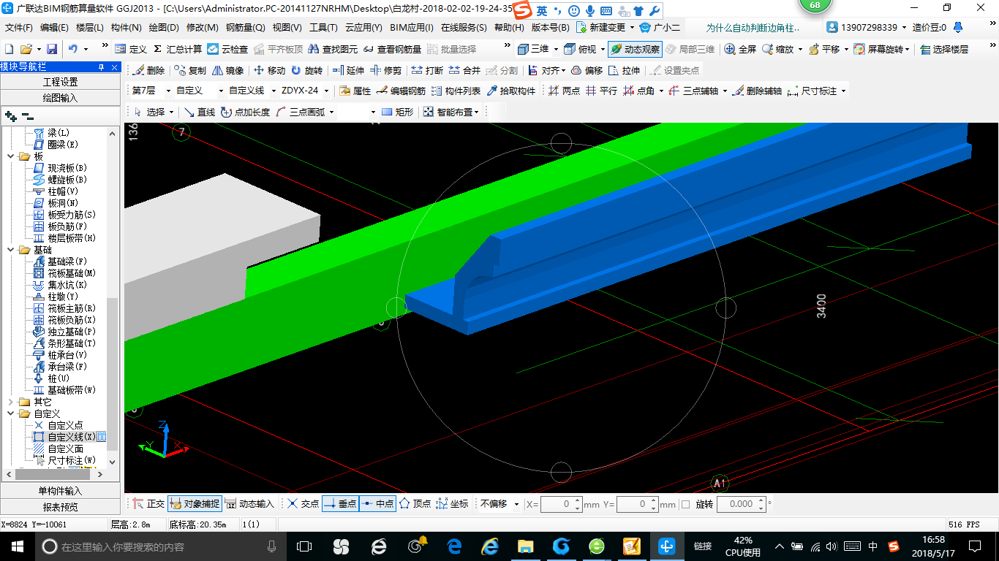The height and width of the screenshot is (561, 999).
Task: Select the 偏移 offset tool
Action: (587, 70)
